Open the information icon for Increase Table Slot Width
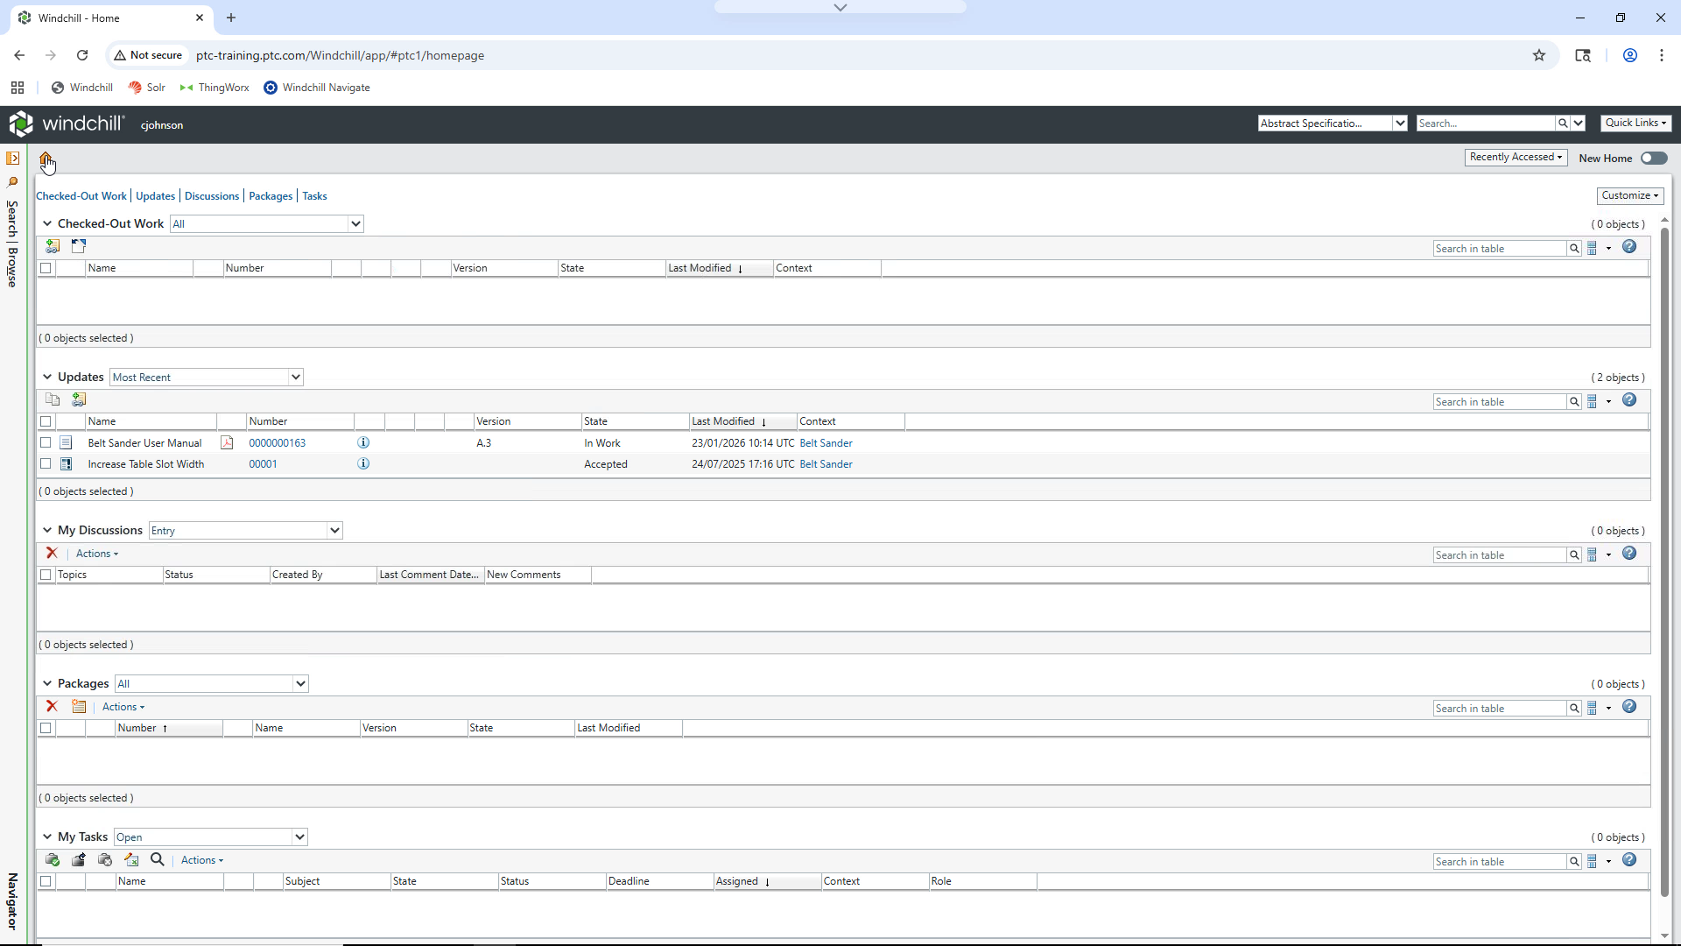Screen dimensions: 1681x946 [363, 464]
